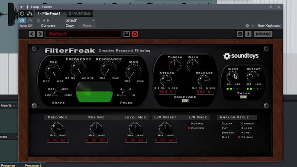Click the BYPASS button
The height and width of the screenshot is (167, 297).
[x=263, y=34]
